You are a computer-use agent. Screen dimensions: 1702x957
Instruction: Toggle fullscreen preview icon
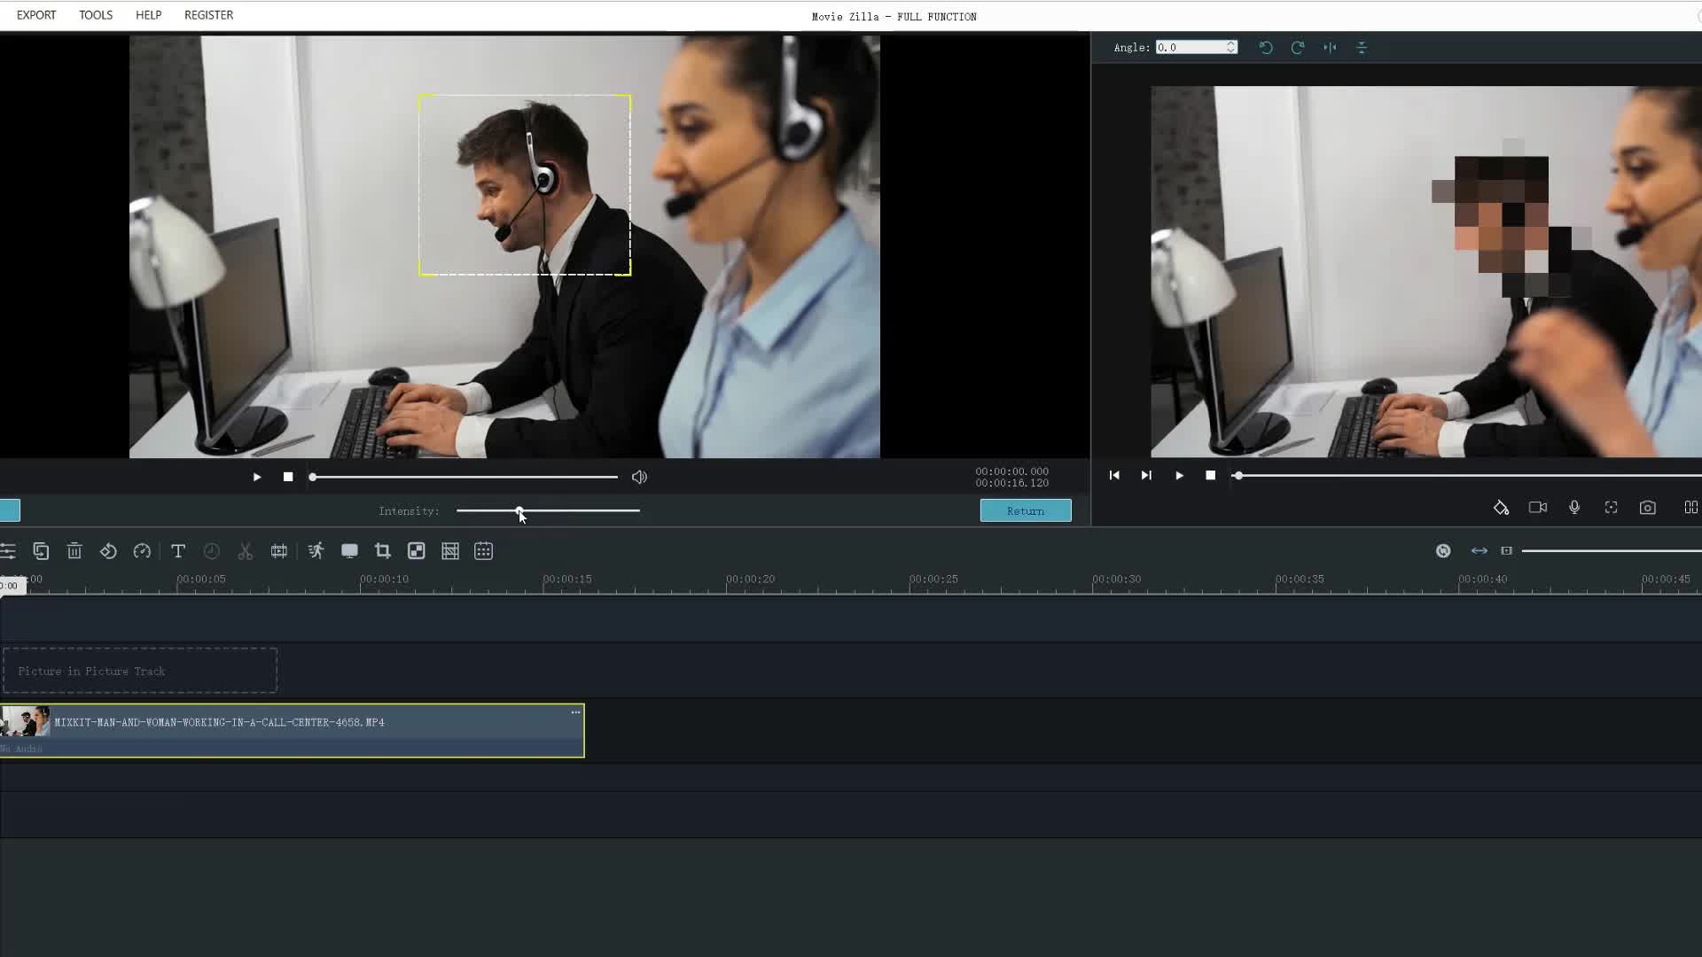1611,508
